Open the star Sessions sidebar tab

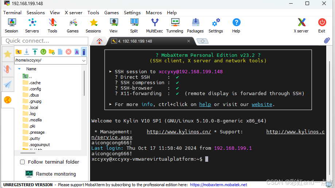point(8,54)
